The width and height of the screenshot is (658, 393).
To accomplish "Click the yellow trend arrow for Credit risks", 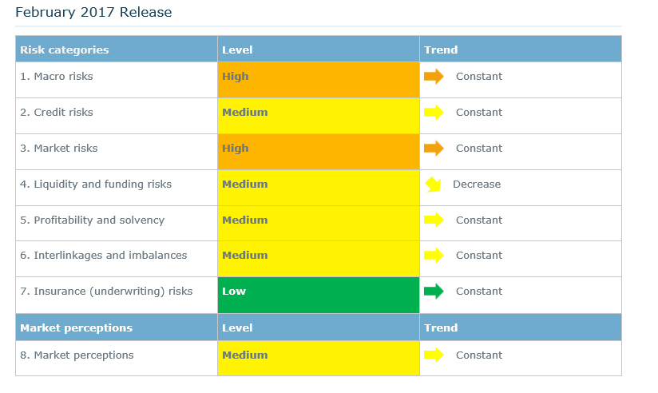I will [434, 113].
